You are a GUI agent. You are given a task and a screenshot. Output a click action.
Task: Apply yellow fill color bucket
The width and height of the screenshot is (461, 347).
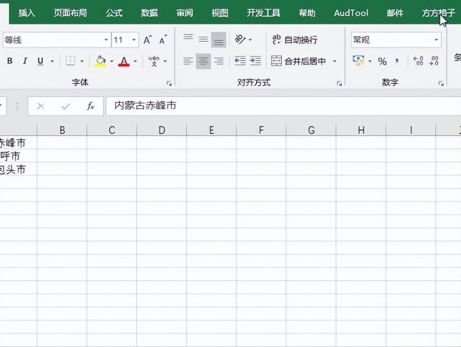pos(101,61)
